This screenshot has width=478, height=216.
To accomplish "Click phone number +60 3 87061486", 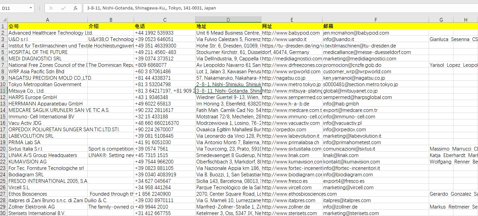I will click(x=165, y=71).
